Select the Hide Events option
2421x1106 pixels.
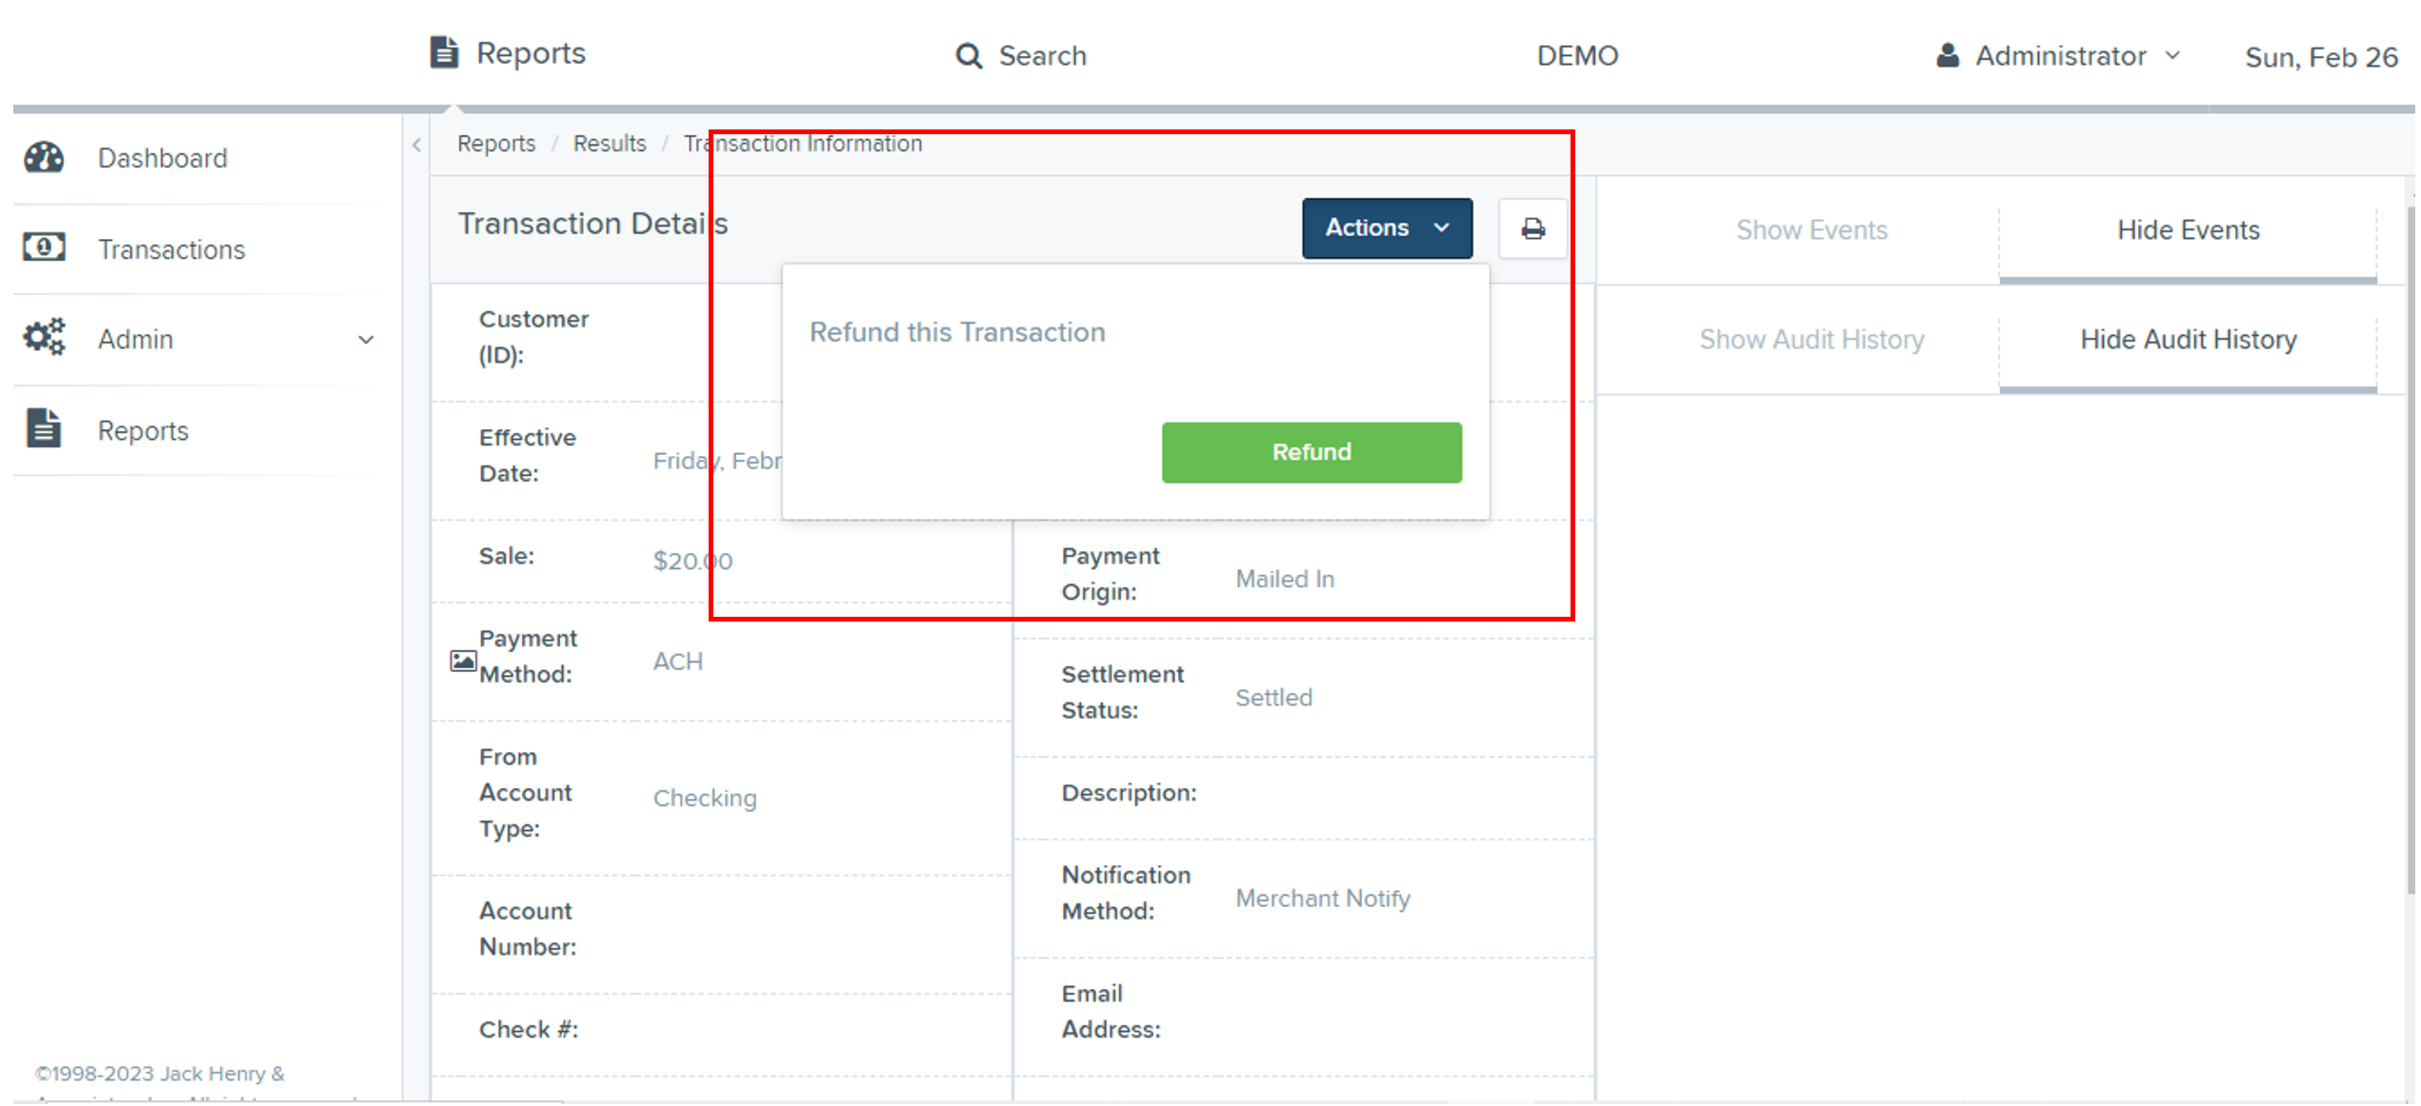pos(2188,230)
